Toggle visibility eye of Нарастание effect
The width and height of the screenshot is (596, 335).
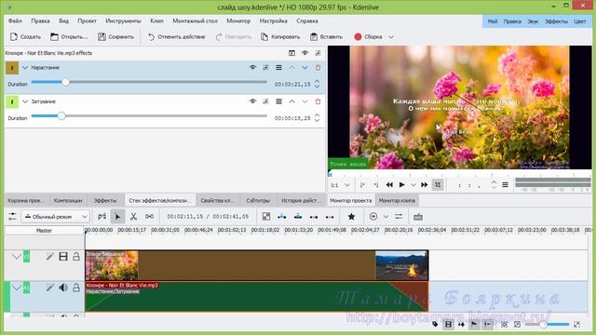click(252, 68)
